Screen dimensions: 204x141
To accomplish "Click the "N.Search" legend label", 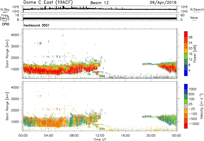I will [x=197, y=9].
